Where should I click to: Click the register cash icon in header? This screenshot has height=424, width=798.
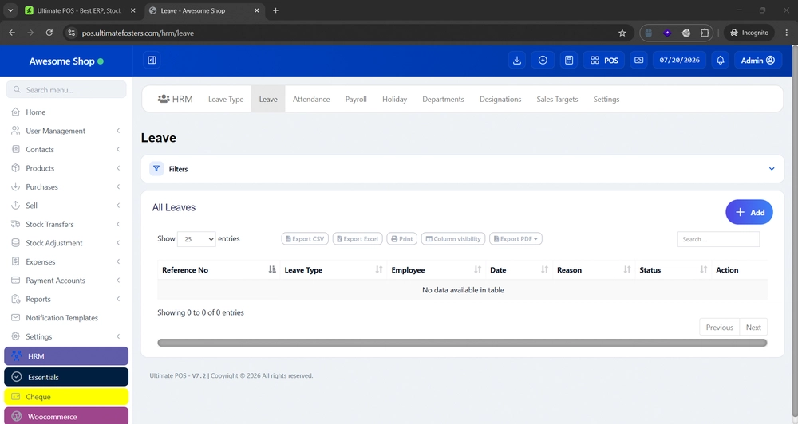pos(638,60)
